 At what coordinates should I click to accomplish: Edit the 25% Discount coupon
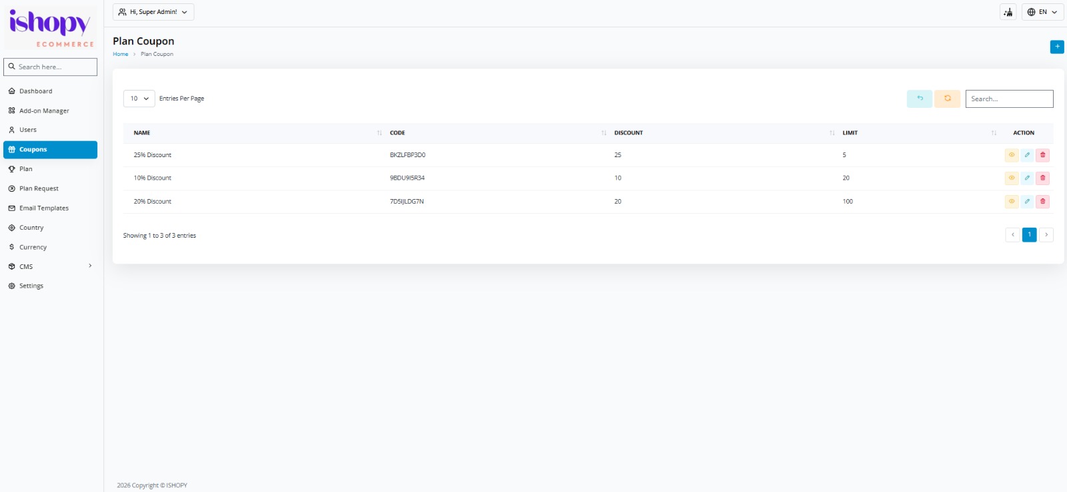click(x=1027, y=155)
